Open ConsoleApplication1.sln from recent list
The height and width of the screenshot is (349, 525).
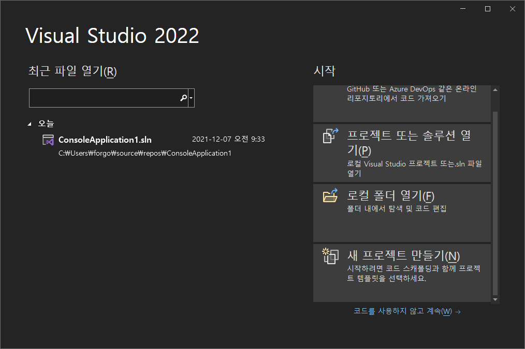[105, 140]
